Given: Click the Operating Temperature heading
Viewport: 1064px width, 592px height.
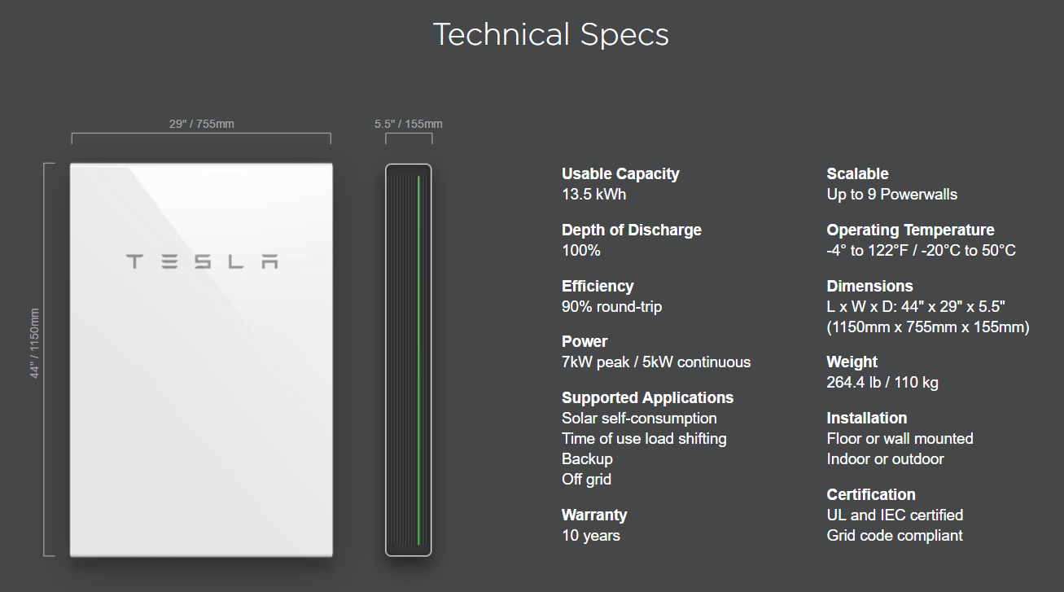Looking at the screenshot, I should 911,230.
